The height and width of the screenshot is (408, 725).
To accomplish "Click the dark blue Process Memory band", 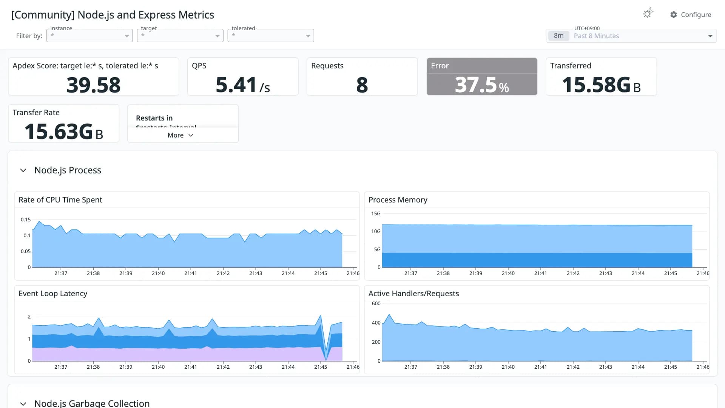I will 537,260.
